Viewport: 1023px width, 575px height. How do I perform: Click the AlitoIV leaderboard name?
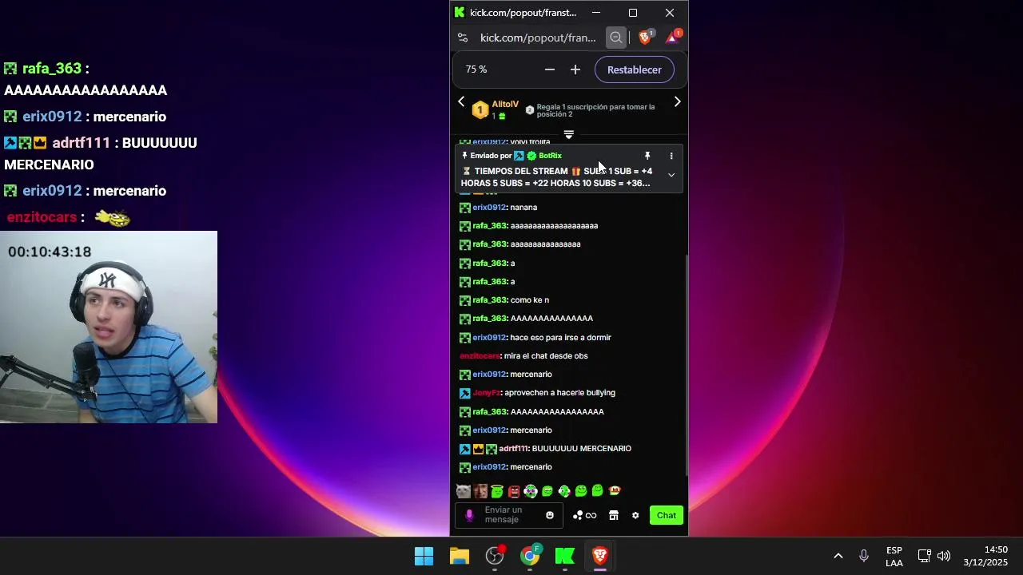(x=505, y=105)
